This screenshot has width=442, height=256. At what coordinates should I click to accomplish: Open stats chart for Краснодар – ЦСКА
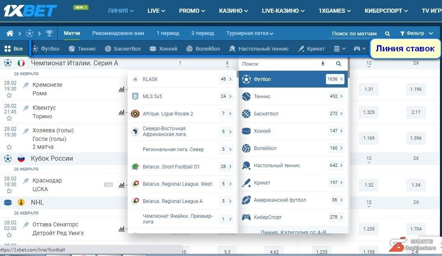[122, 185]
